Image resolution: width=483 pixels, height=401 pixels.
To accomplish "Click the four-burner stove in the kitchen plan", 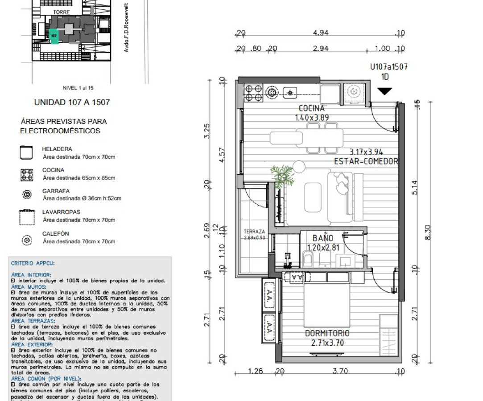I will pyautogui.click(x=253, y=94).
